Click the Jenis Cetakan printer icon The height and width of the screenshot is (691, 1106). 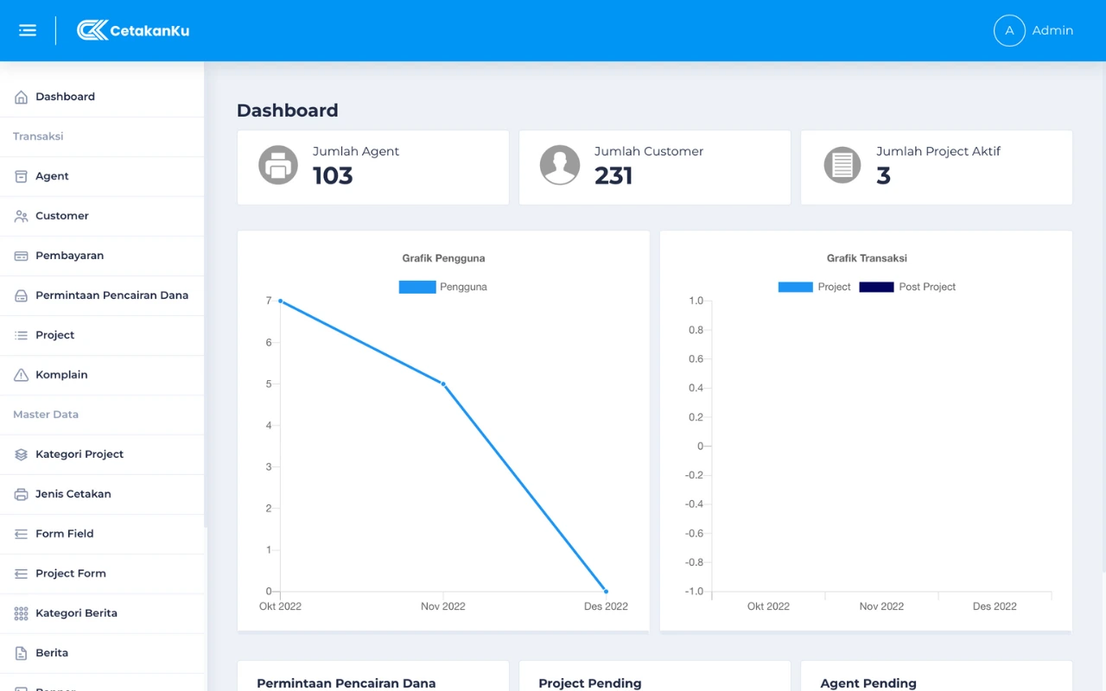21,494
